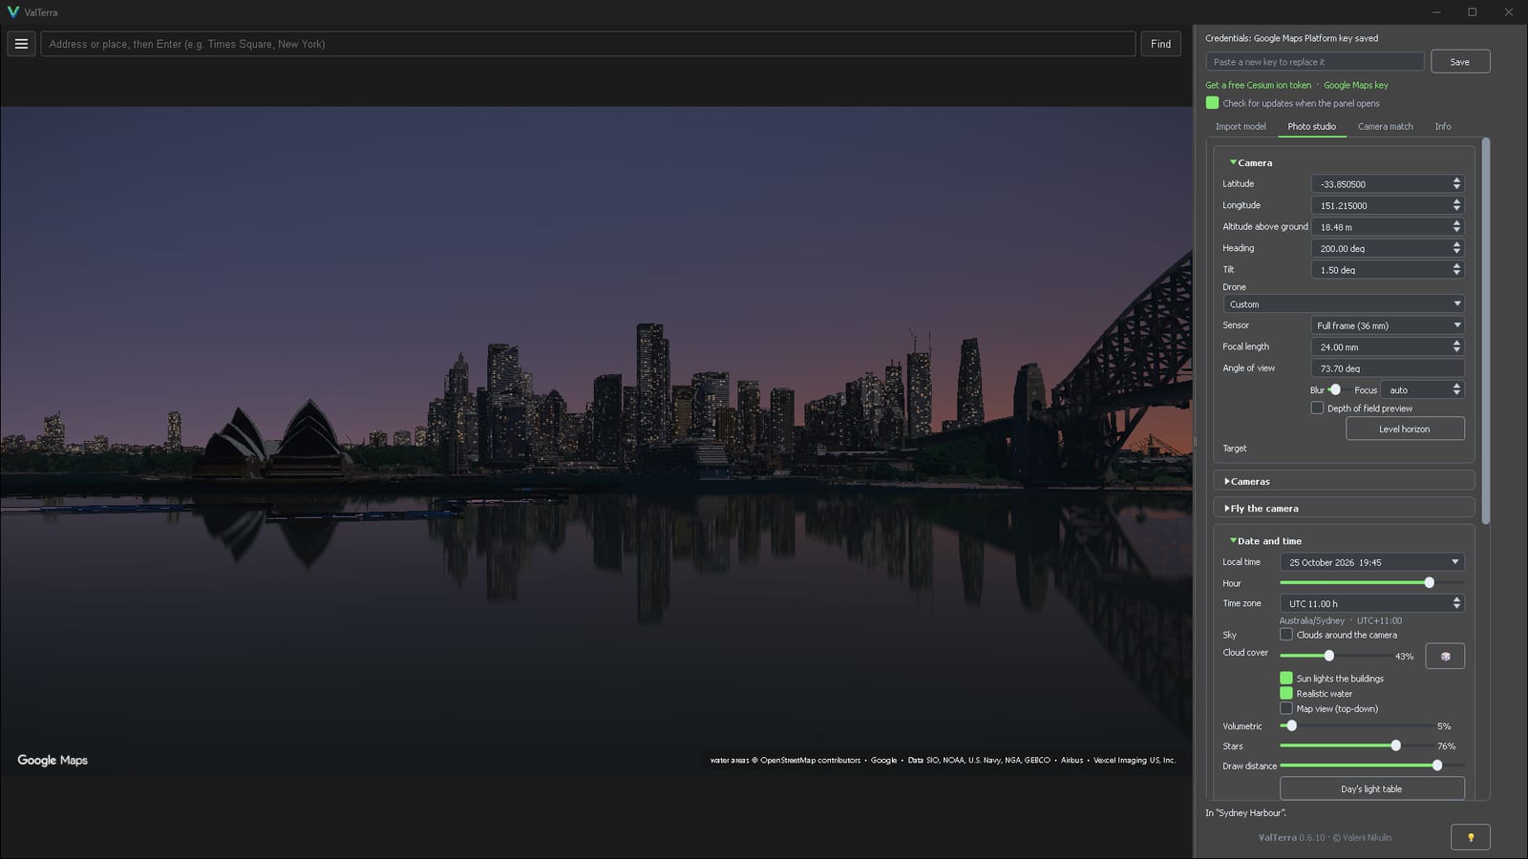Image resolution: width=1528 pixels, height=859 pixels.
Task: Open Get a free Cesium ion token link
Action: [x=1258, y=85]
